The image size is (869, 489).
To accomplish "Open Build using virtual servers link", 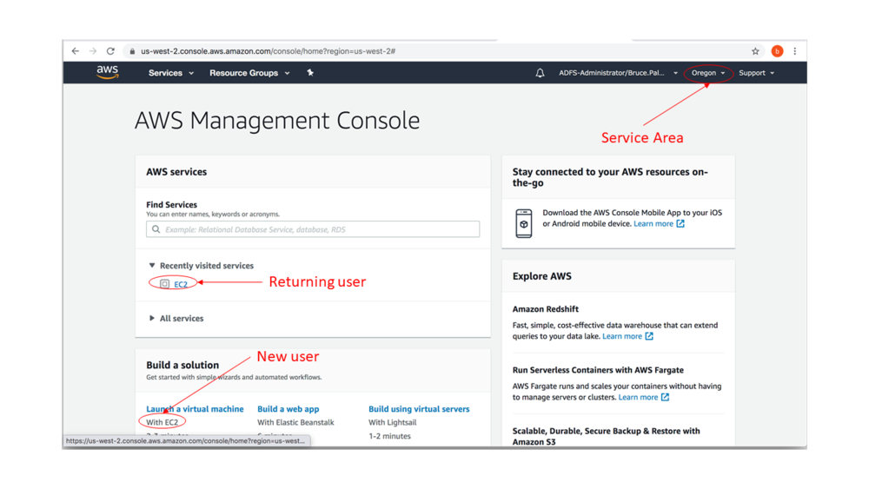I will (419, 409).
